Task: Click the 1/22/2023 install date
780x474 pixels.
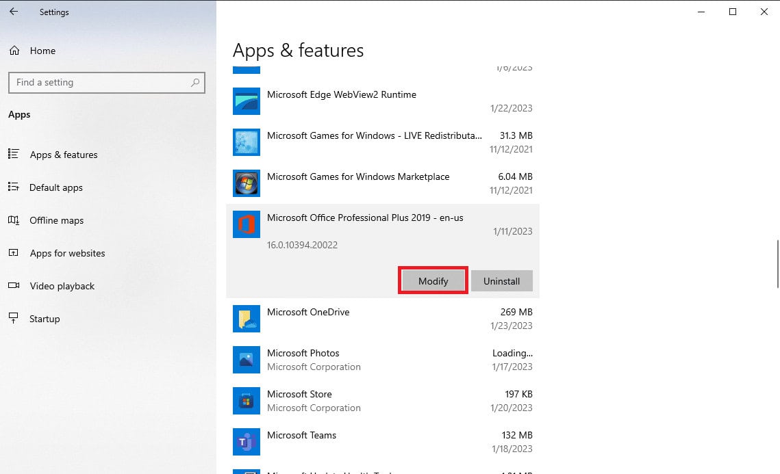Action: [x=511, y=108]
